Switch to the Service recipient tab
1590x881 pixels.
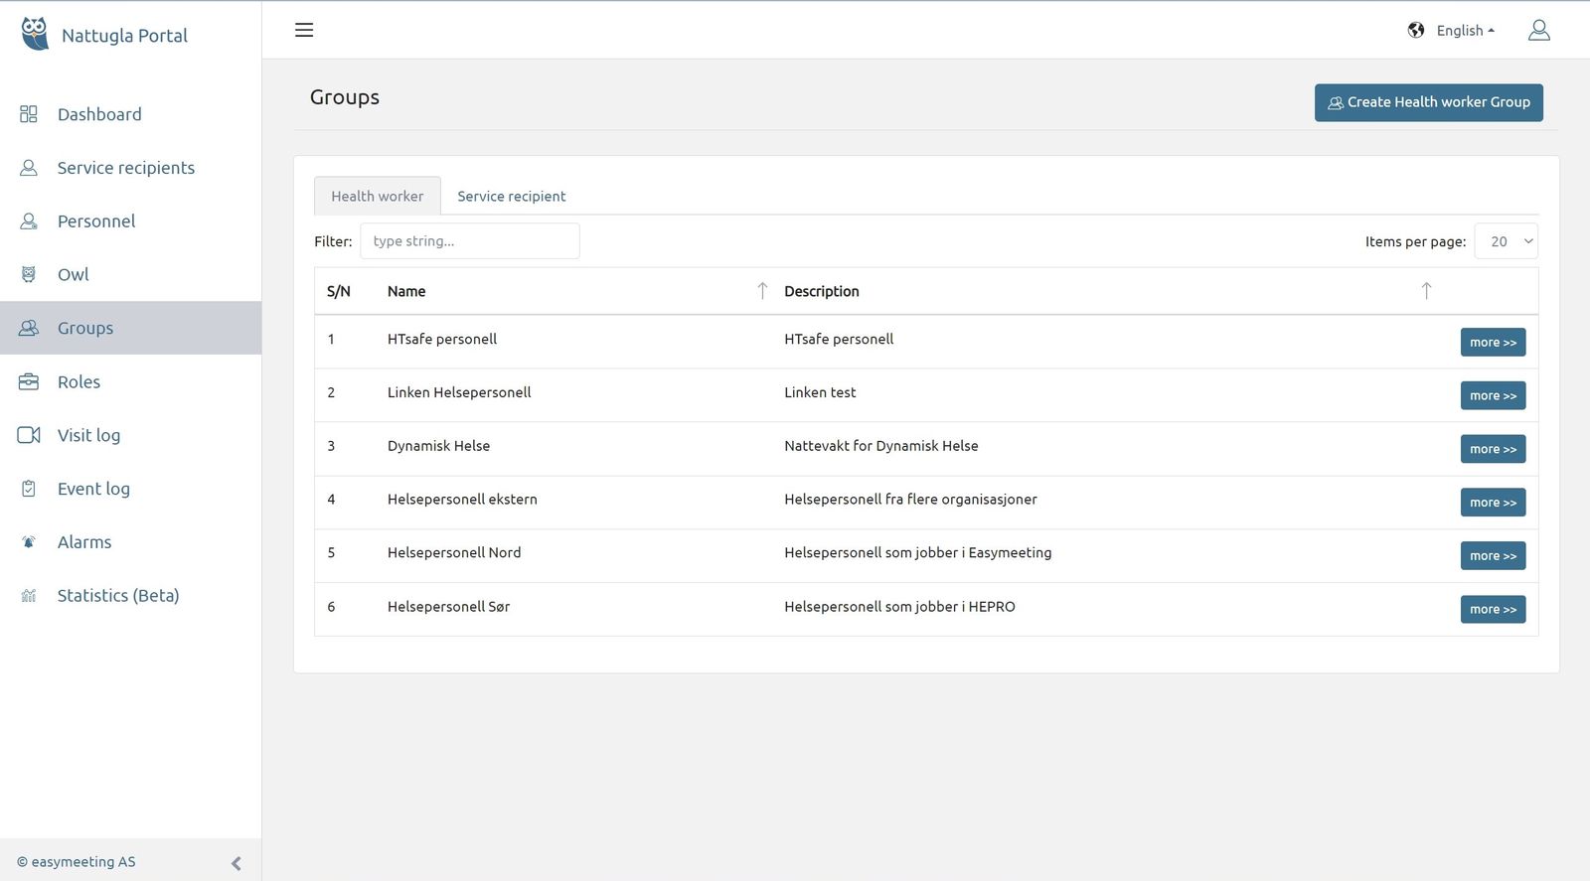click(x=511, y=197)
